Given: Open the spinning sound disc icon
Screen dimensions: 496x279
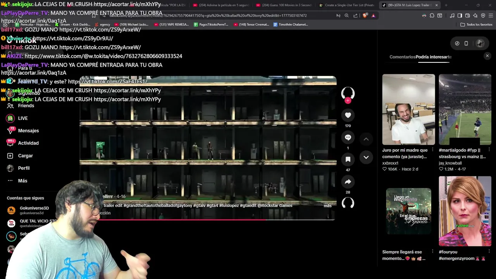Looking at the screenshot, I should pyautogui.click(x=348, y=203).
